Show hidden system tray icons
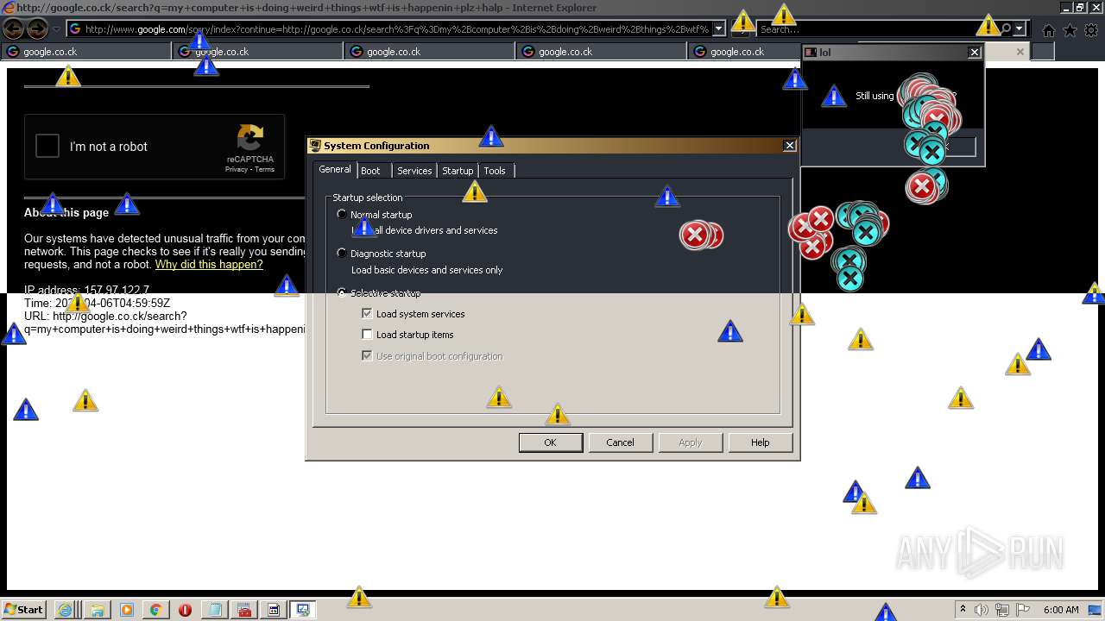Image resolution: width=1105 pixels, height=621 pixels. click(x=963, y=610)
